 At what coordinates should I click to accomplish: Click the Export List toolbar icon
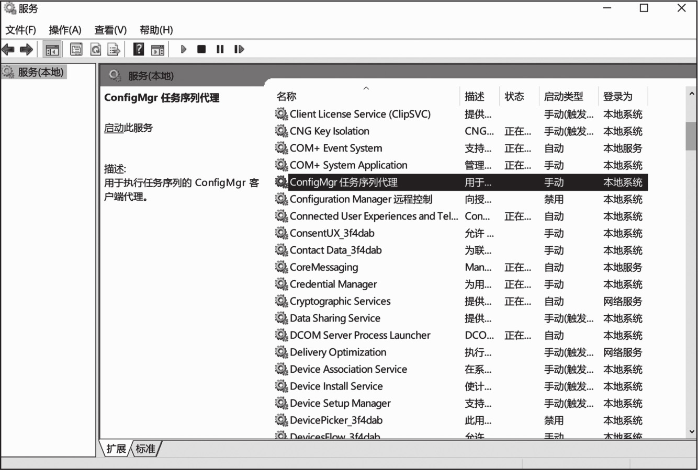click(114, 50)
